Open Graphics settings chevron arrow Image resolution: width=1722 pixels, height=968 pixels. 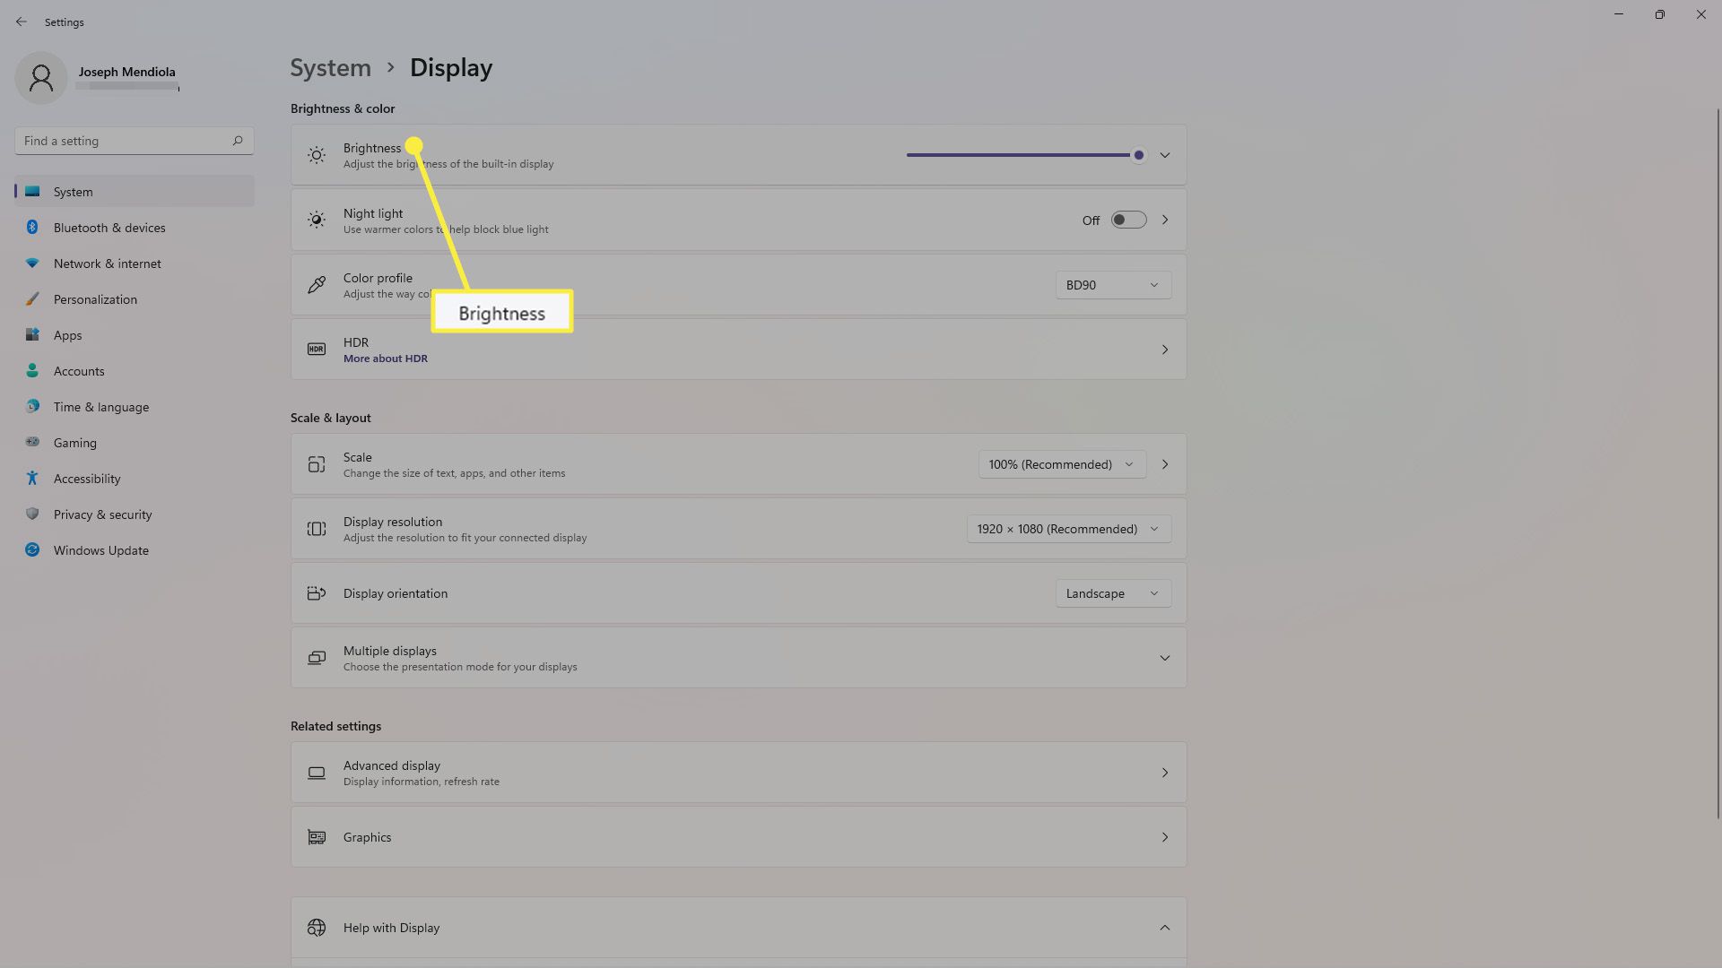pyautogui.click(x=1165, y=837)
